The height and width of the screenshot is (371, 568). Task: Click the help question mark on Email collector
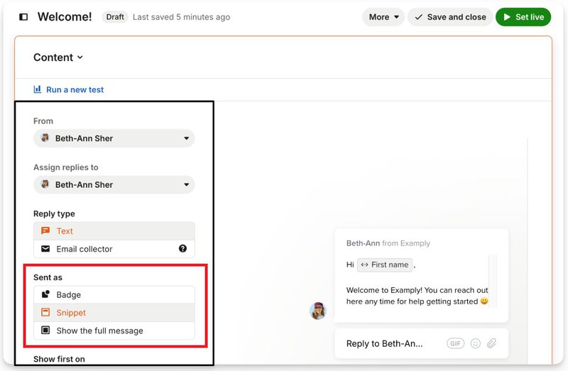point(182,248)
